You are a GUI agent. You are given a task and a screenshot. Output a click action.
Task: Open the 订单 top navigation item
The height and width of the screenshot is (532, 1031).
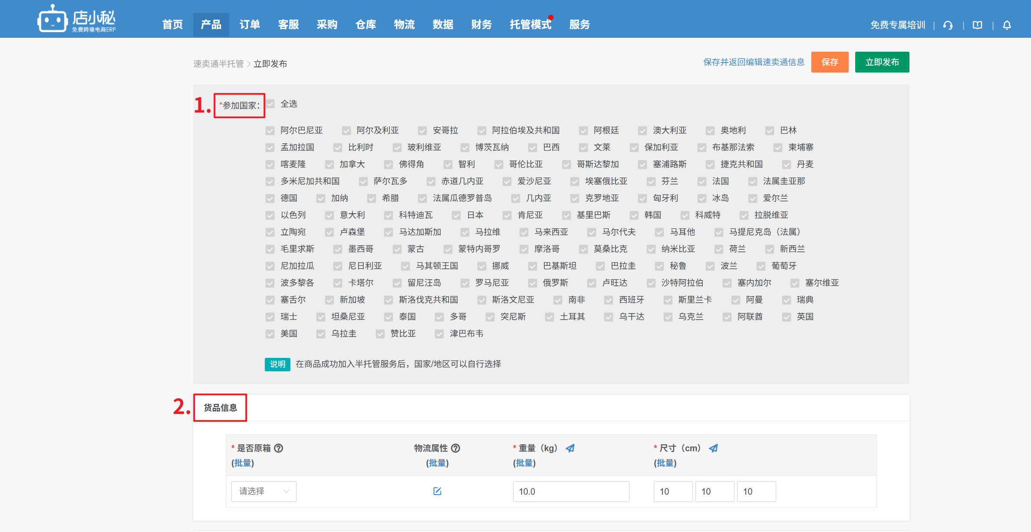tap(250, 24)
